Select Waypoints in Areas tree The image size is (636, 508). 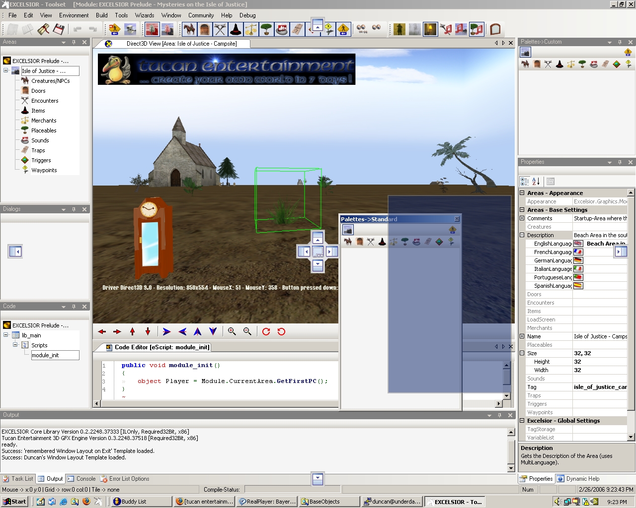pos(44,170)
